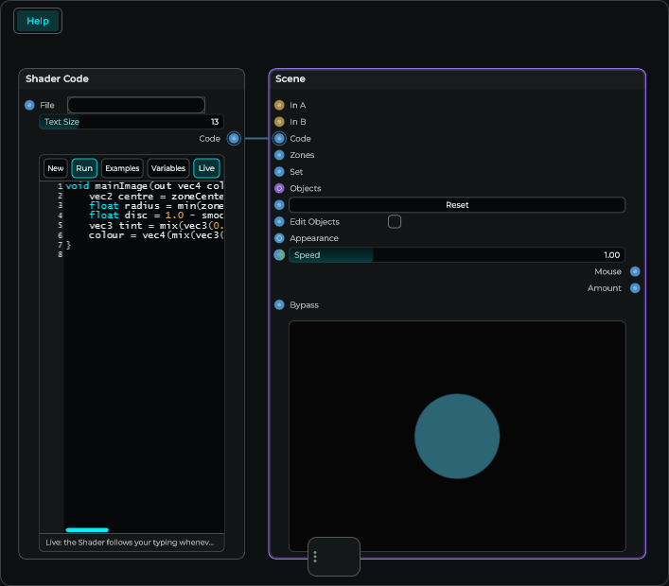Click the Help button

[38, 21]
